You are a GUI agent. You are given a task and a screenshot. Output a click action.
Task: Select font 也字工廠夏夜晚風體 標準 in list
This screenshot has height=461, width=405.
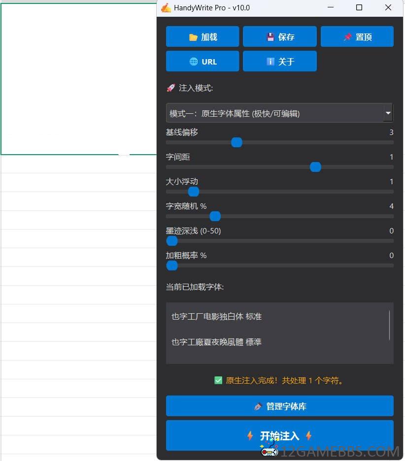click(x=216, y=342)
